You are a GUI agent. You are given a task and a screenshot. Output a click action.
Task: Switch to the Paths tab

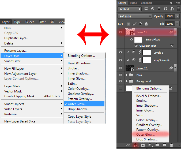(133, 3)
